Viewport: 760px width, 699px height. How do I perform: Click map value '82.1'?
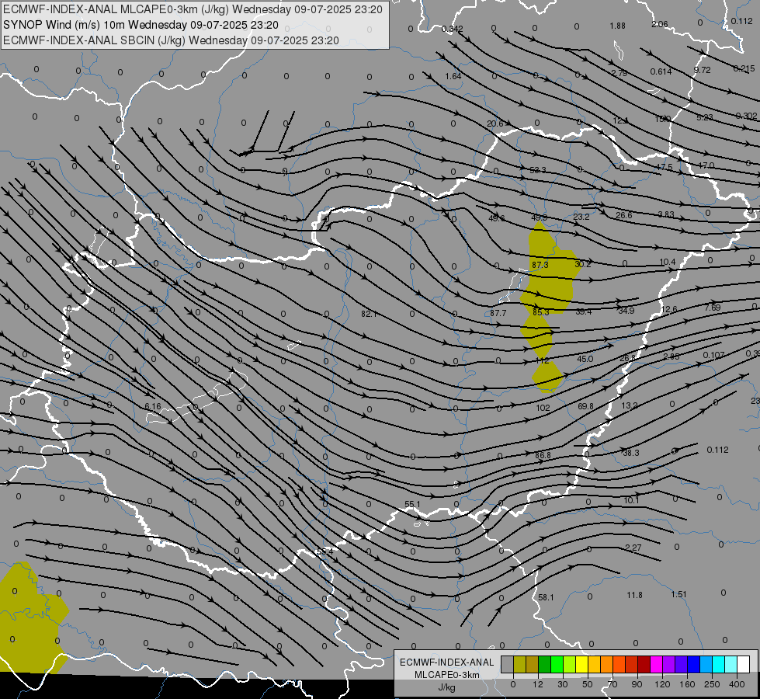click(369, 314)
